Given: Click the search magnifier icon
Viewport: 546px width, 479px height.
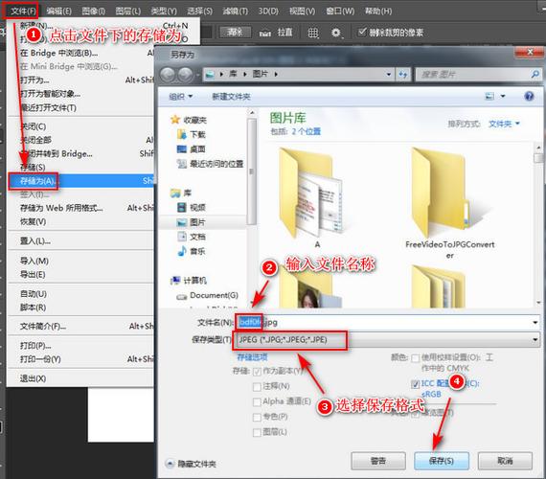Looking at the screenshot, I should coord(535,74).
